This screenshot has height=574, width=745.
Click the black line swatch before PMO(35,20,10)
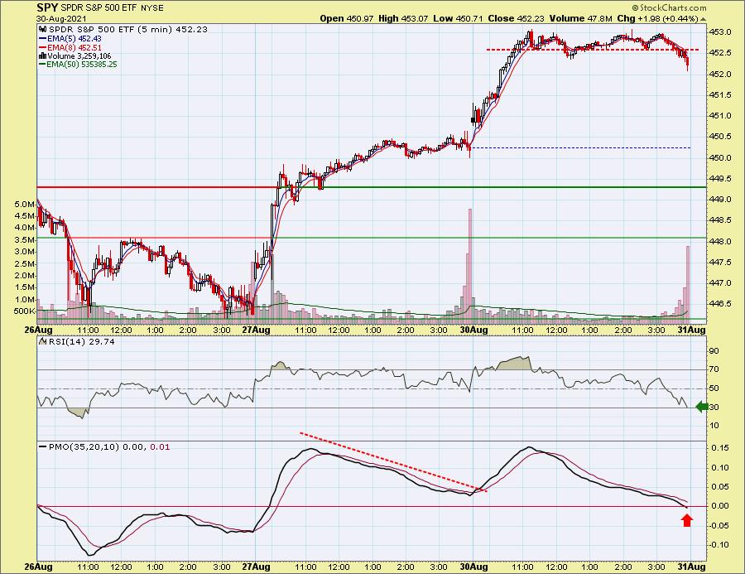click(x=43, y=447)
